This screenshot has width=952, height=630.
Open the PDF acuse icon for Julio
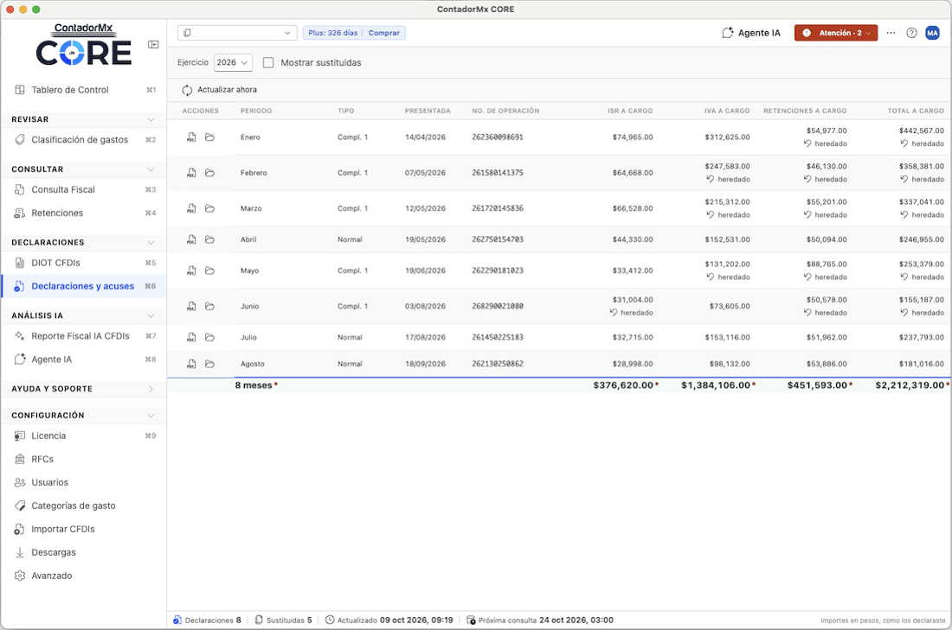pyautogui.click(x=191, y=337)
